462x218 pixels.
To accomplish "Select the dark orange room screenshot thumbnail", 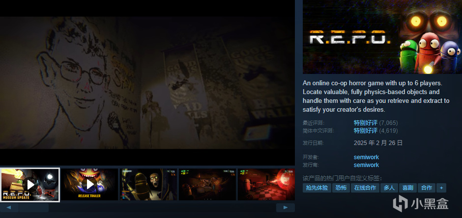I will (x=207, y=185).
